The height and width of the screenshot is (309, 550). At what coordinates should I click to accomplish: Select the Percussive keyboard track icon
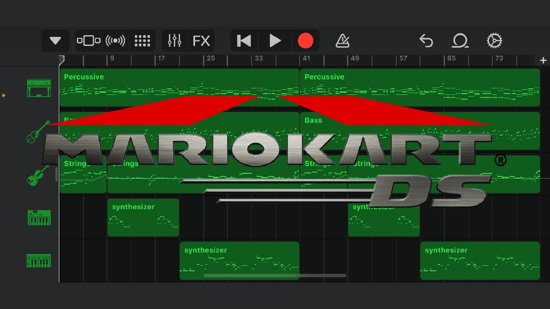pos(39,88)
